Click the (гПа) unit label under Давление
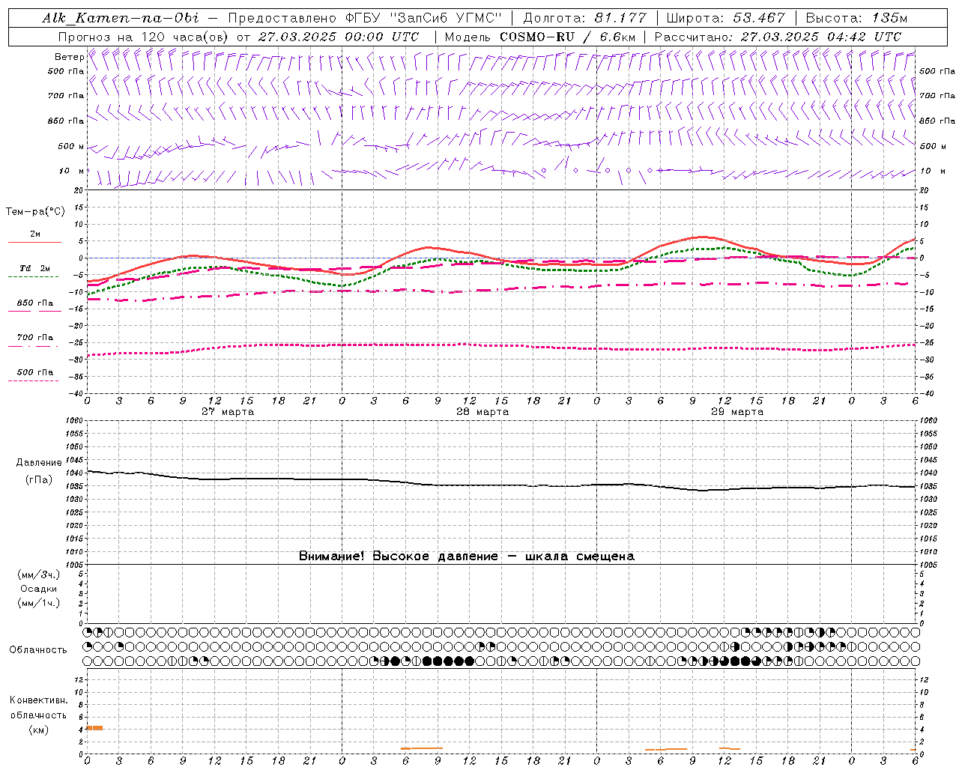 click(x=38, y=480)
